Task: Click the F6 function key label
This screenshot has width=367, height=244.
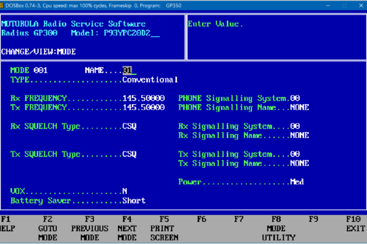Action: pyautogui.click(x=201, y=219)
